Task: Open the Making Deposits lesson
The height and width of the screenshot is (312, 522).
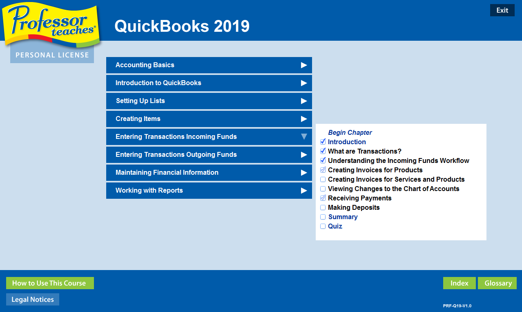Action: pos(354,207)
